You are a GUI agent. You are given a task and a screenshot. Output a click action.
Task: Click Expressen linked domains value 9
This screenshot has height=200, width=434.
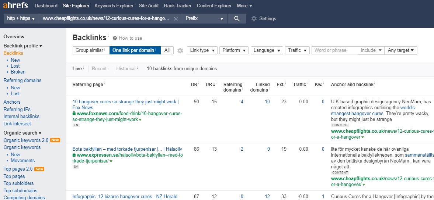[268, 149]
